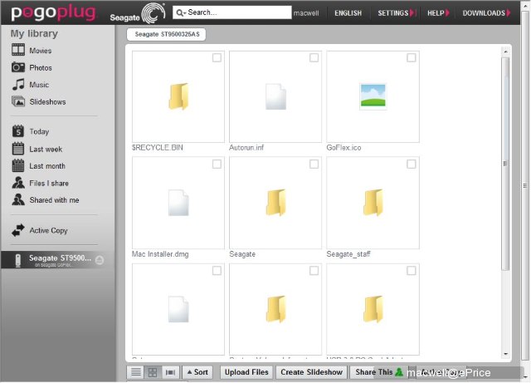Image resolution: width=531 pixels, height=383 pixels.
Task: Eject the Seagate ST9500 drive
Action: (100, 260)
